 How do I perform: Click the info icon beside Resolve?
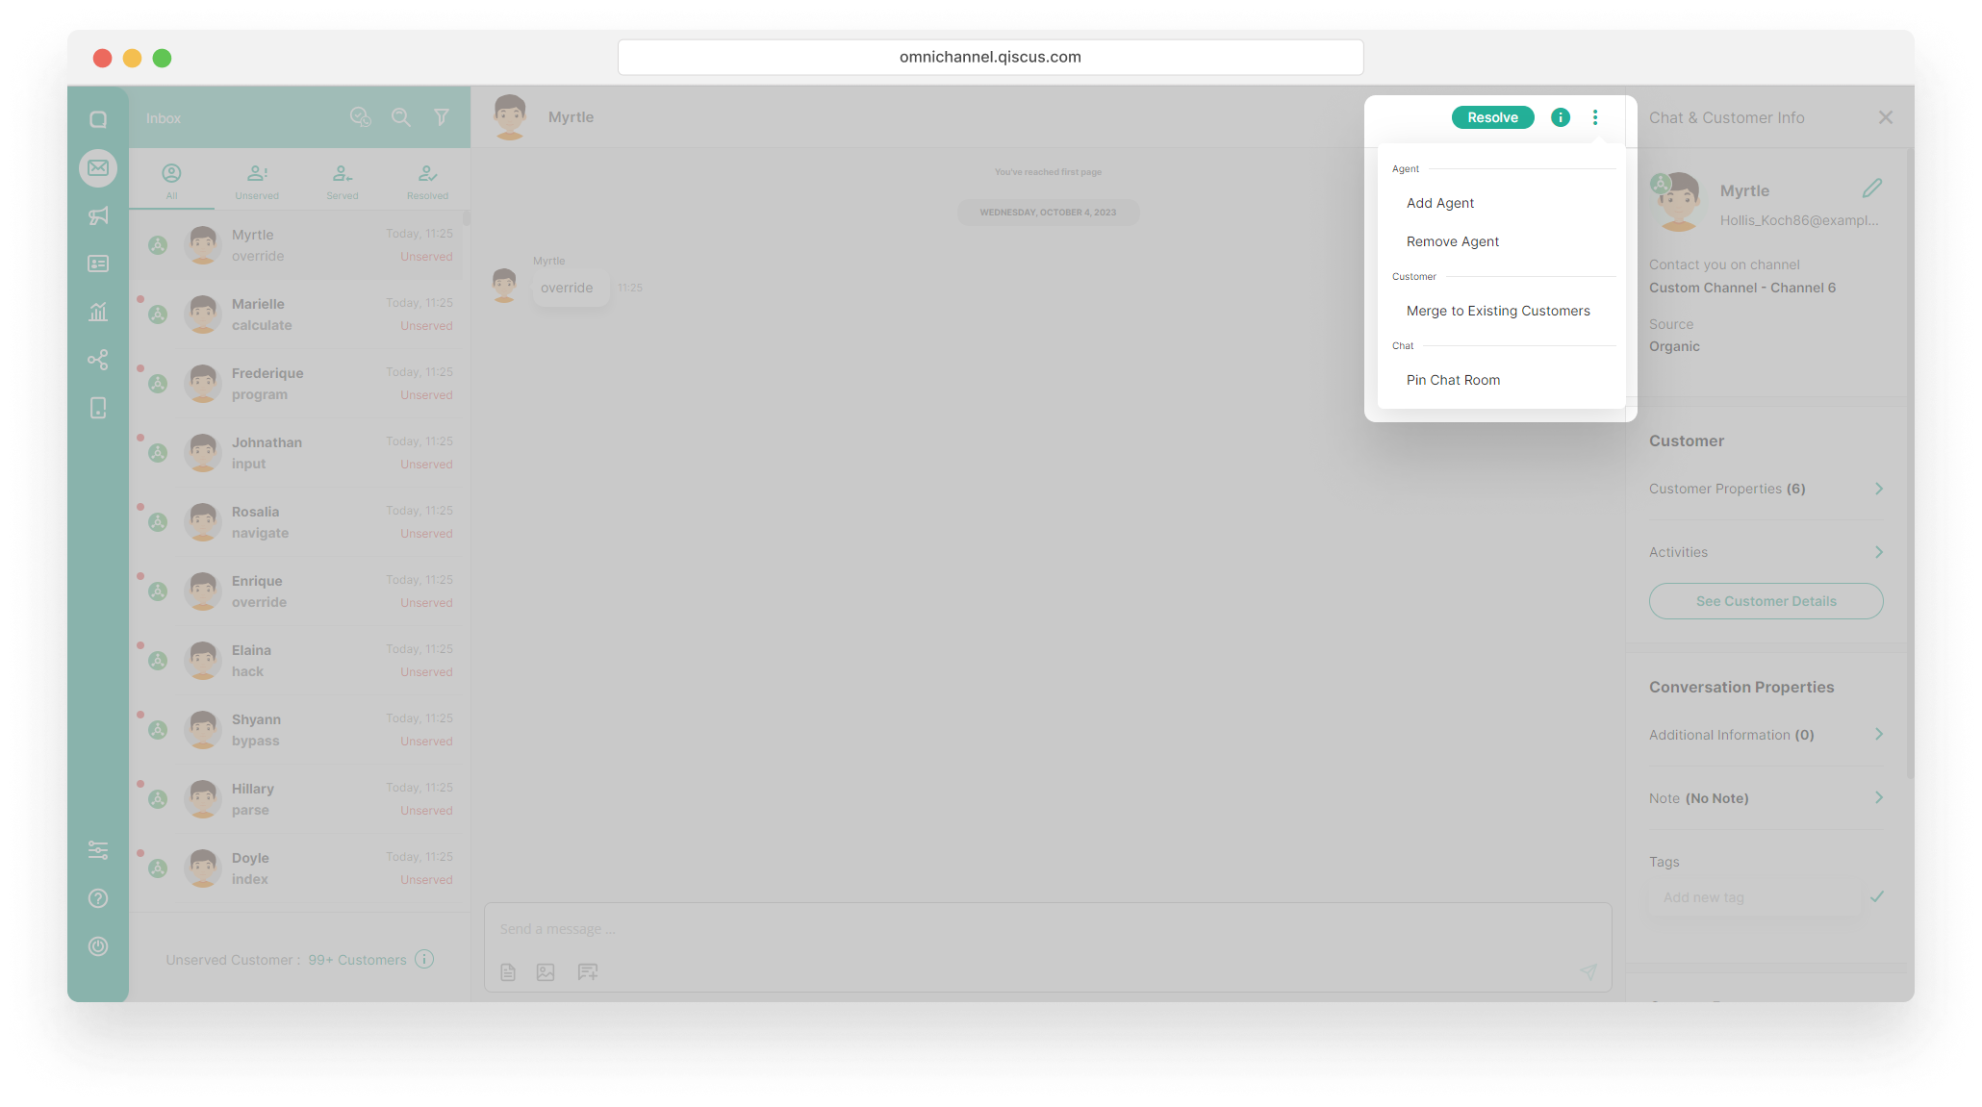click(x=1561, y=117)
